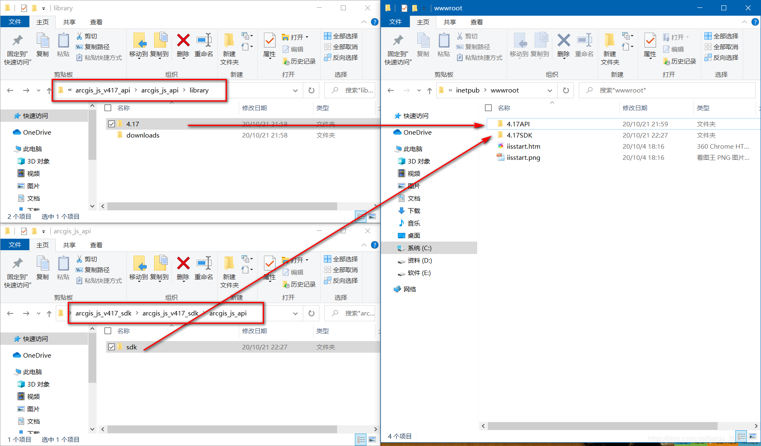
Task: Click Copy to (复制到) icon in library window
Action: point(160,40)
